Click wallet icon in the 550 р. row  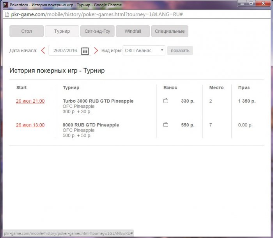[166, 125]
